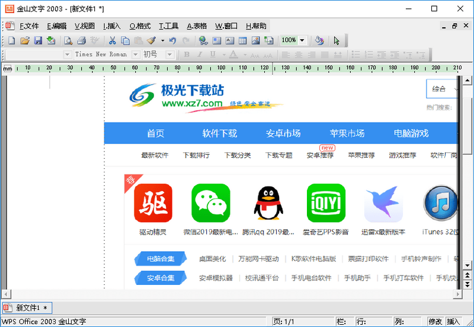This screenshot has height=327, width=474.
Task: Click the 安卓合集 button
Action: [x=161, y=278]
